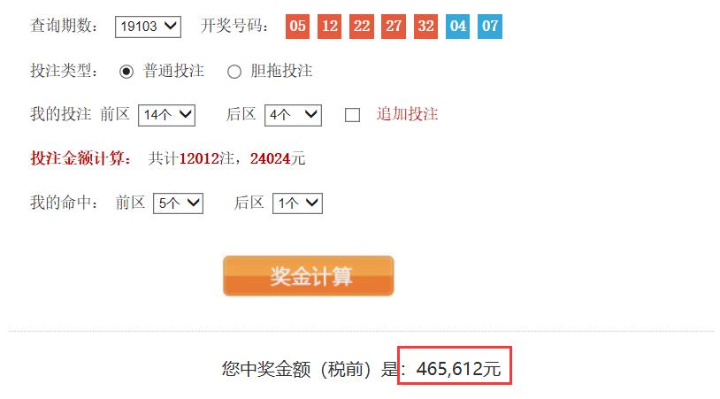Image resolution: width=720 pixels, height=399 pixels.
Task: Click the 465,612元 prize amount result
Action: tap(458, 369)
